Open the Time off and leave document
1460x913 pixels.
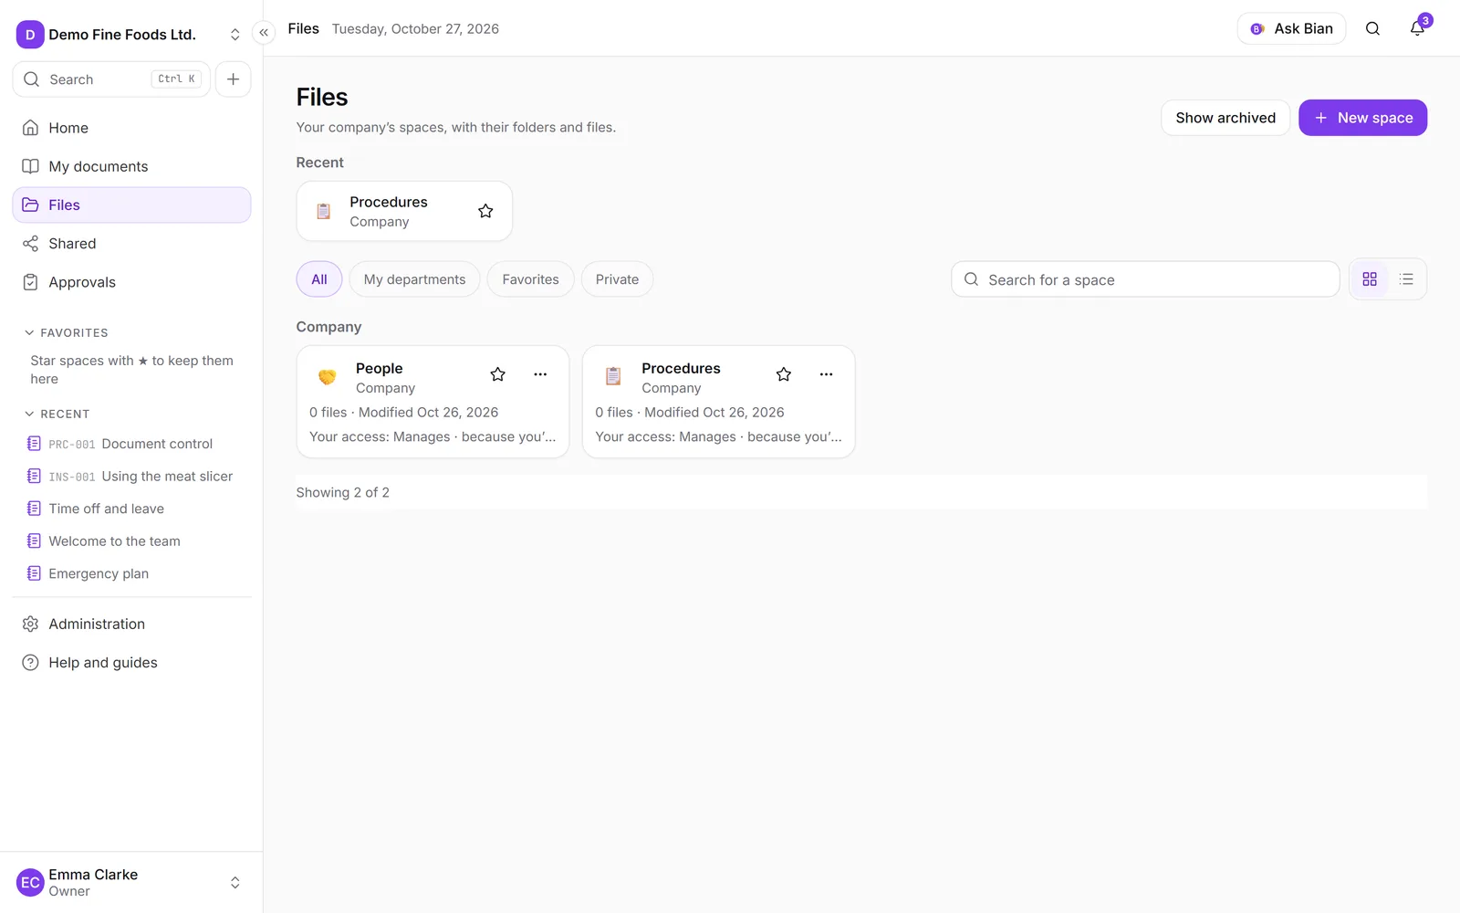coord(131,509)
